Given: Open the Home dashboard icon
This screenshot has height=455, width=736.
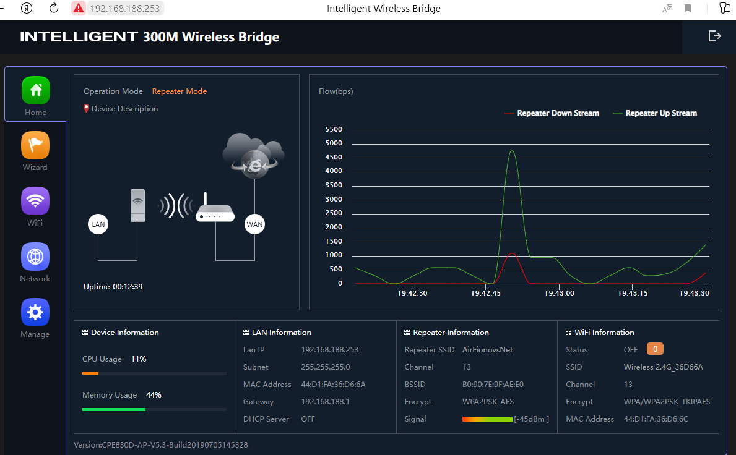Looking at the screenshot, I should 36,90.
